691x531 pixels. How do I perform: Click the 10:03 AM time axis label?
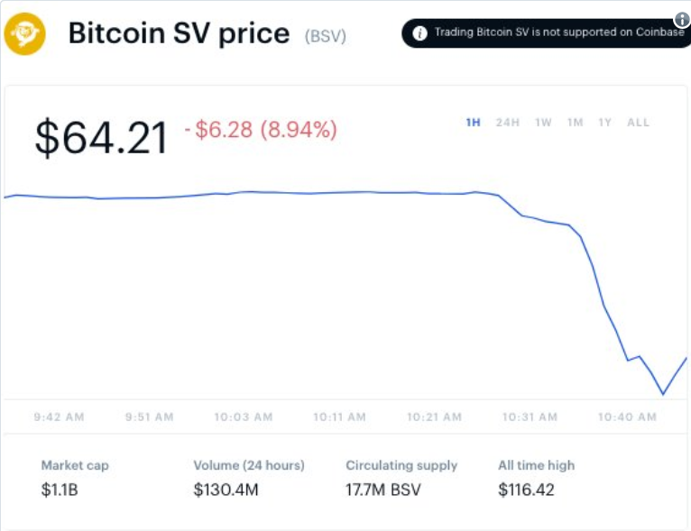click(x=243, y=417)
